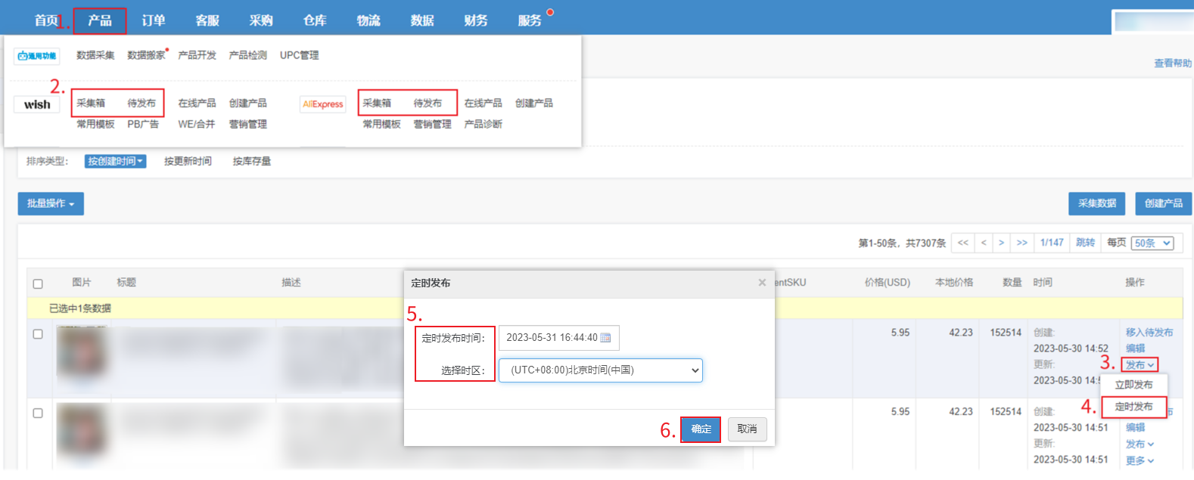Expand the 发布 dropdown in the first row
The width and height of the screenshot is (1194, 480).
[1140, 365]
